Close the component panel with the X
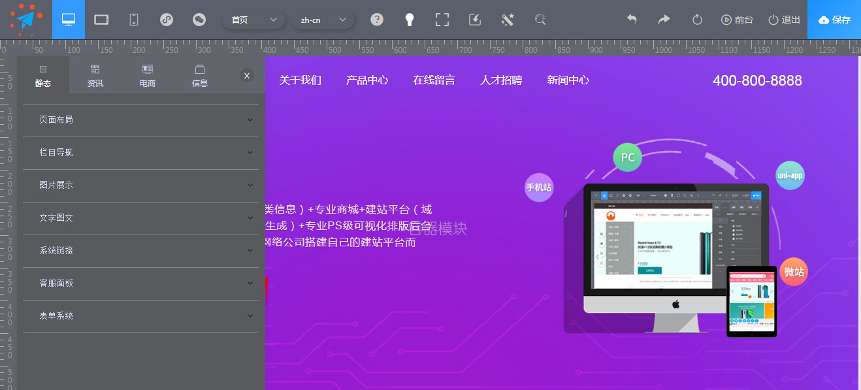 [x=247, y=76]
